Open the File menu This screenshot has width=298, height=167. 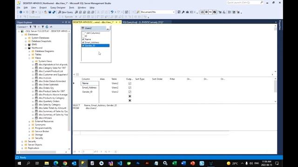19,7
